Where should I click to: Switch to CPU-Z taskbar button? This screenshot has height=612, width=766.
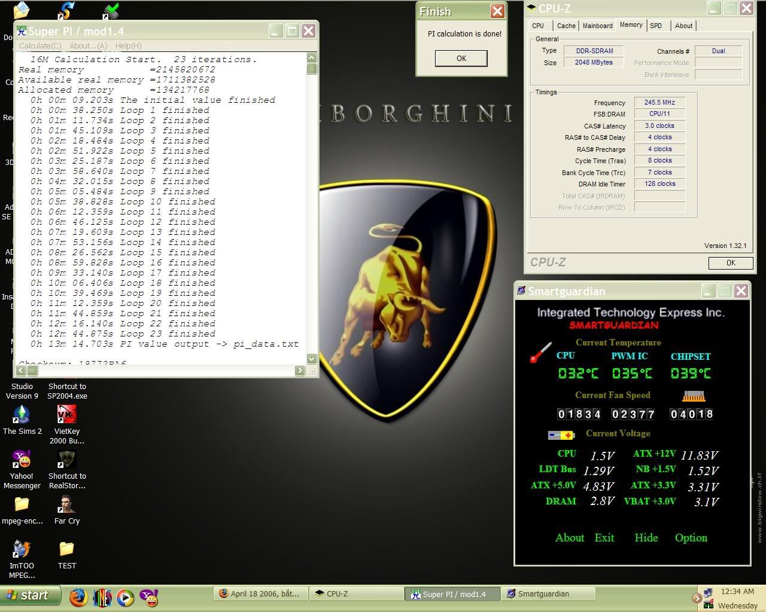coord(357,593)
